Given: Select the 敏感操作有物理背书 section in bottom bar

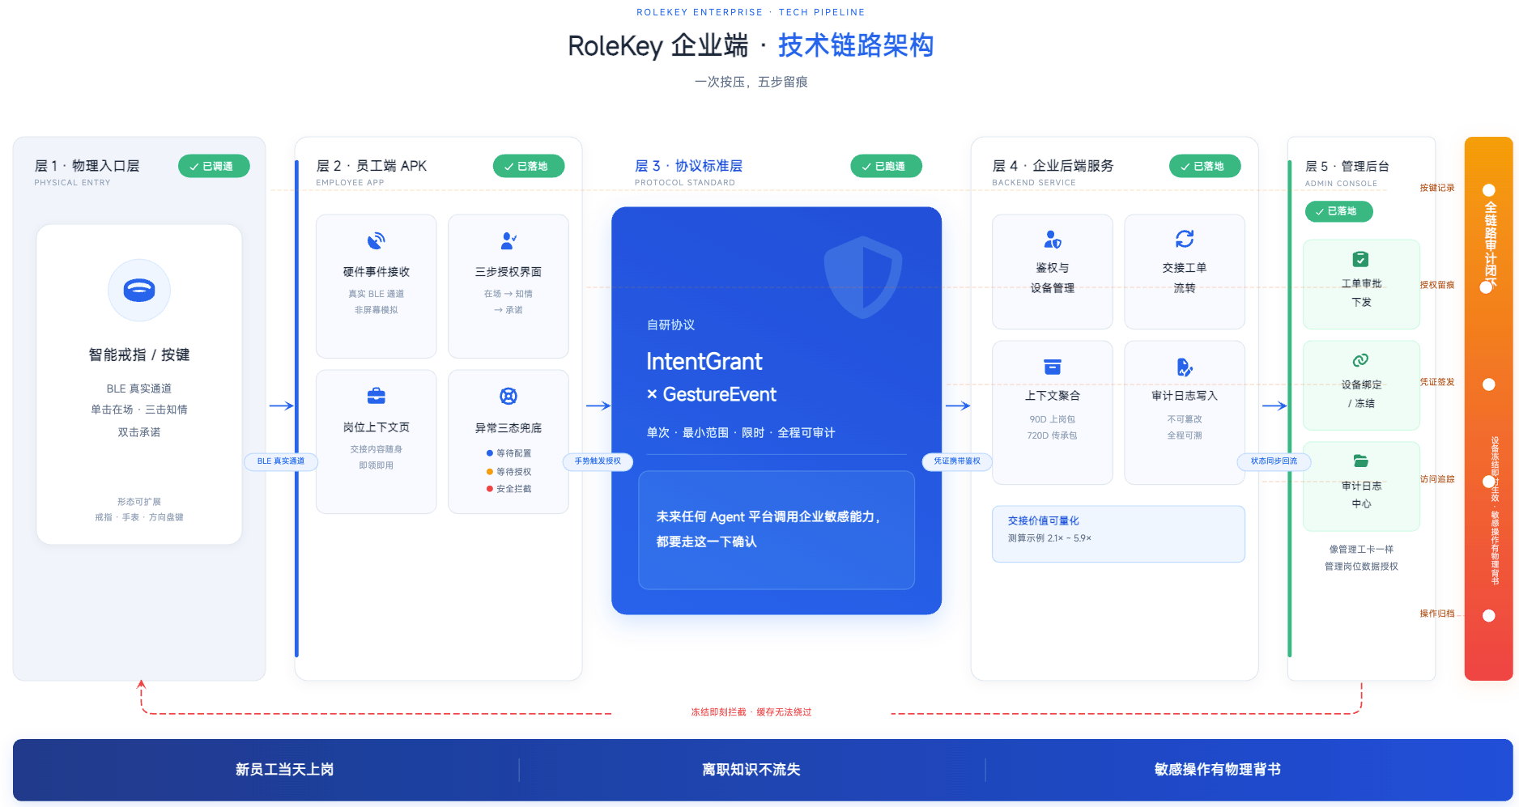Looking at the screenshot, I should pyautogui.click(x=1218, y=770).
